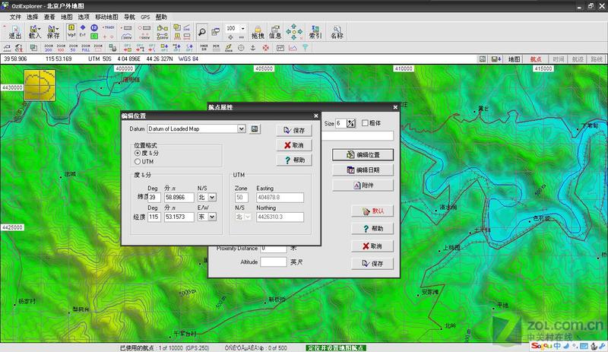Open the latitude N/S dropdown showing 北

pyautogui.click(x=212, y=198)
